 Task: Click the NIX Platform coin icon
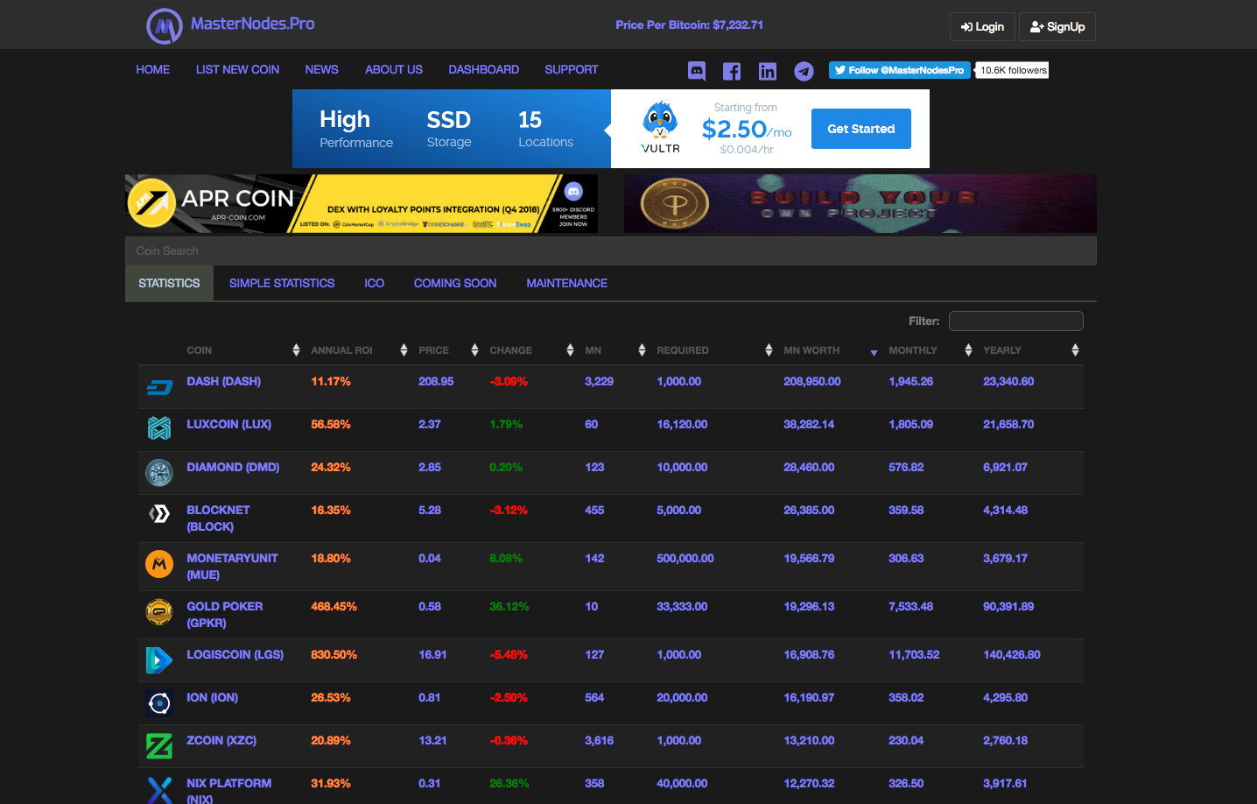(x=159, y=791)
